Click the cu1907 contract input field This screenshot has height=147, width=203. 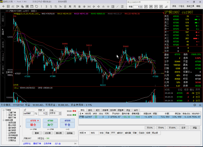pos(29,113)
